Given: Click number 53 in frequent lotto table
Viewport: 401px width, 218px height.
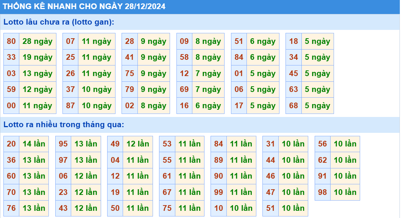Looking at the screenshot, I should coord(167,144).
